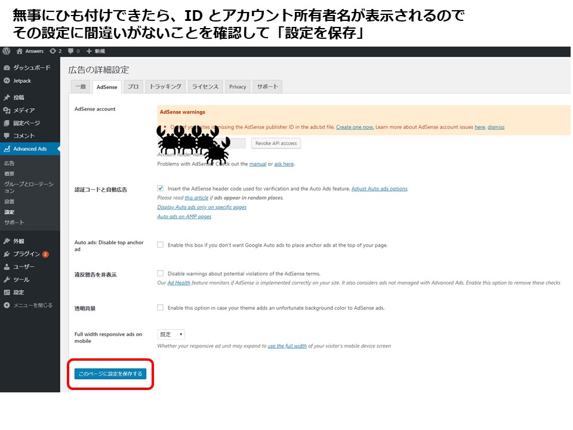This screenshot has height=430, width=573.
Task: Click the 固定ページ pages icon
Action: [7, 123]
